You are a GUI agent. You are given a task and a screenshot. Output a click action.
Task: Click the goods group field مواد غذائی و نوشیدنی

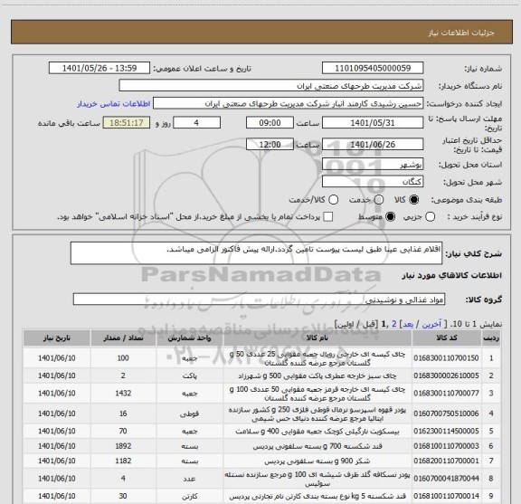(259, 300)
